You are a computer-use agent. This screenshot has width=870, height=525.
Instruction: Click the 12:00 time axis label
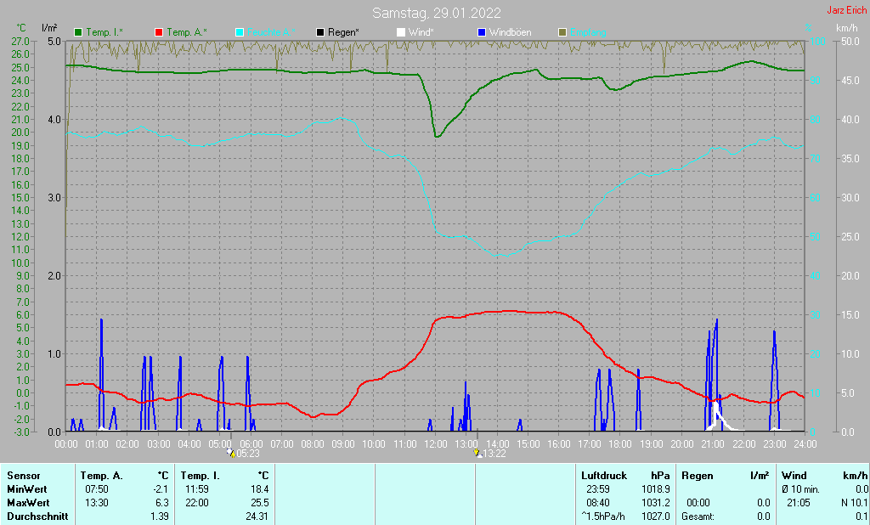tap(436, 444)
